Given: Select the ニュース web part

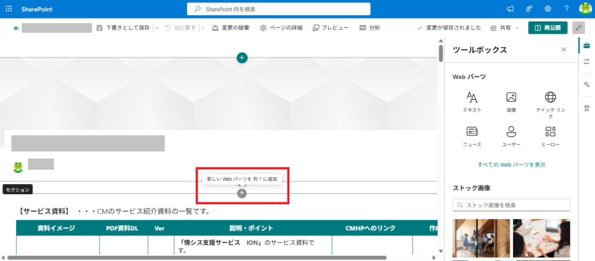Looking at the screenshot, I should click(x=472, y=137).
